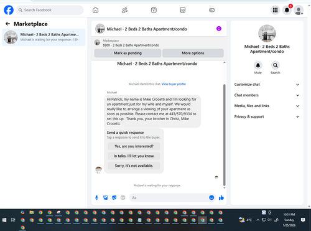Open the Marketplace storefront tab icon
The image size is (311, 231).
(x=183, y=10)
